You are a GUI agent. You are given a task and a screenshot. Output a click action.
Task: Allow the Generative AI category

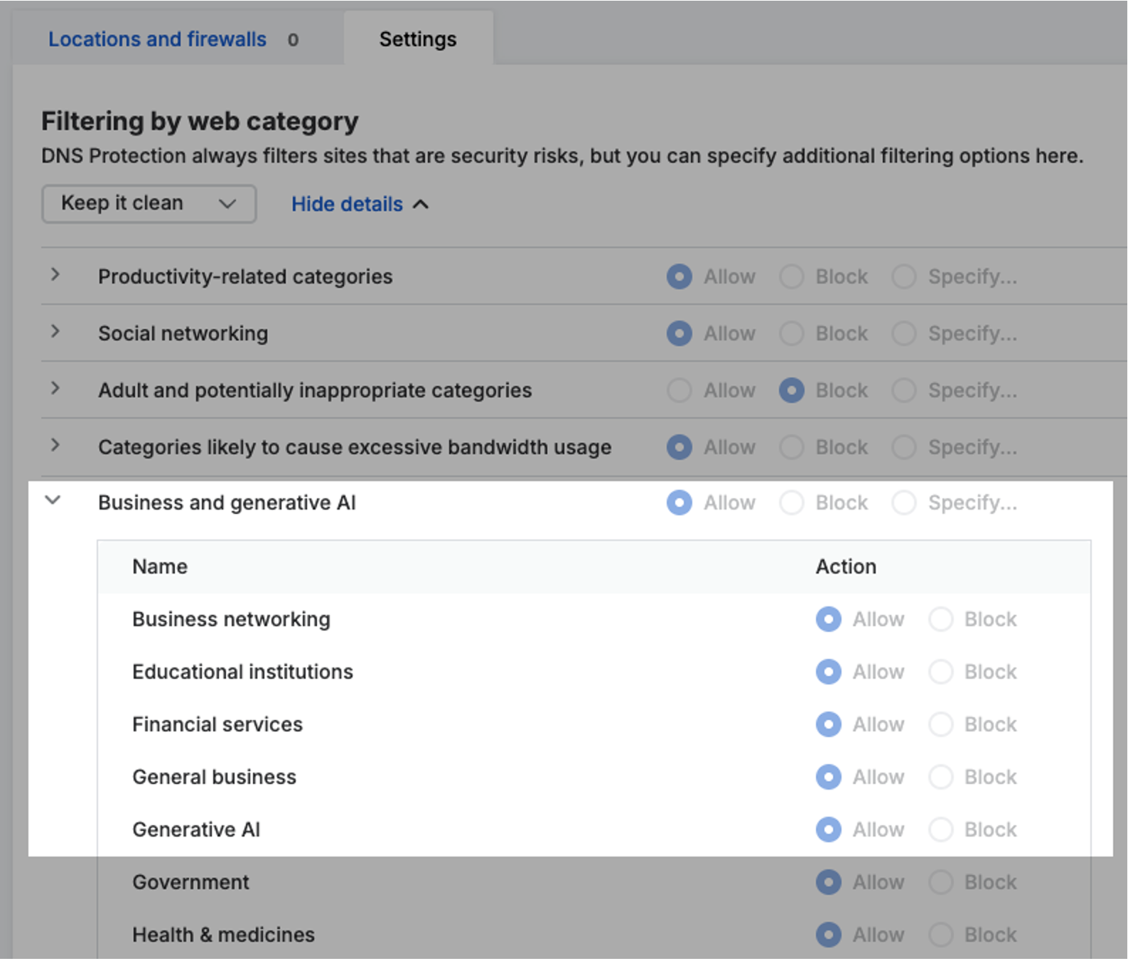point(828,830)
